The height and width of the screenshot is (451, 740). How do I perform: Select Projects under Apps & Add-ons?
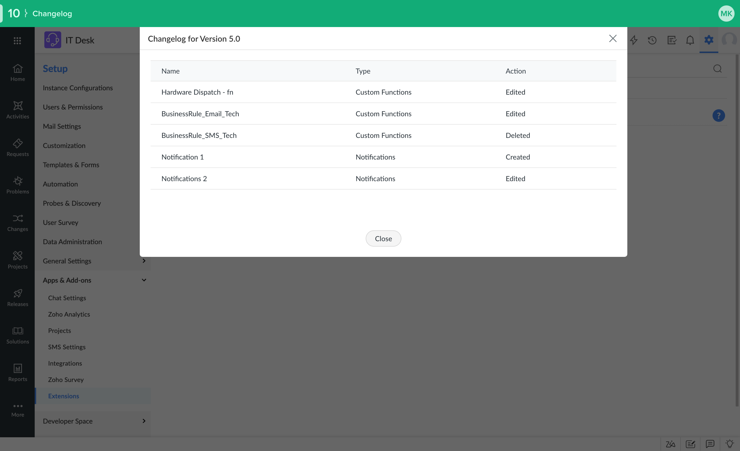[x=60, y=330]
